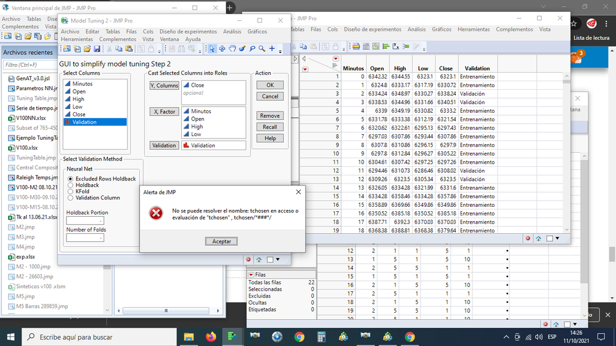Open Firefox from the Windows taskbar
The width and height of the screenshot is (616, 346).
pos(211,337)
